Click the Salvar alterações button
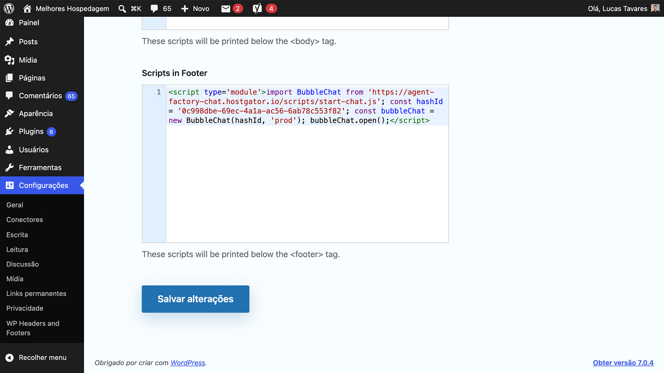Viewport: 664px width, 373px height. tap(195, 299)
